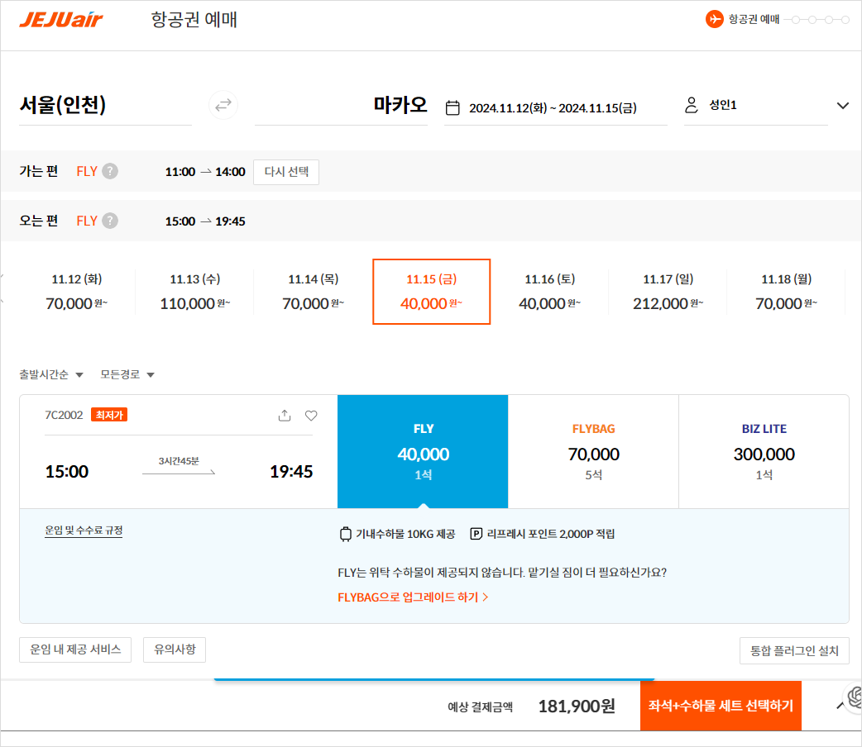
Task: Choose the 11.16 (토) date tab
Action: [x=550, y=292]
